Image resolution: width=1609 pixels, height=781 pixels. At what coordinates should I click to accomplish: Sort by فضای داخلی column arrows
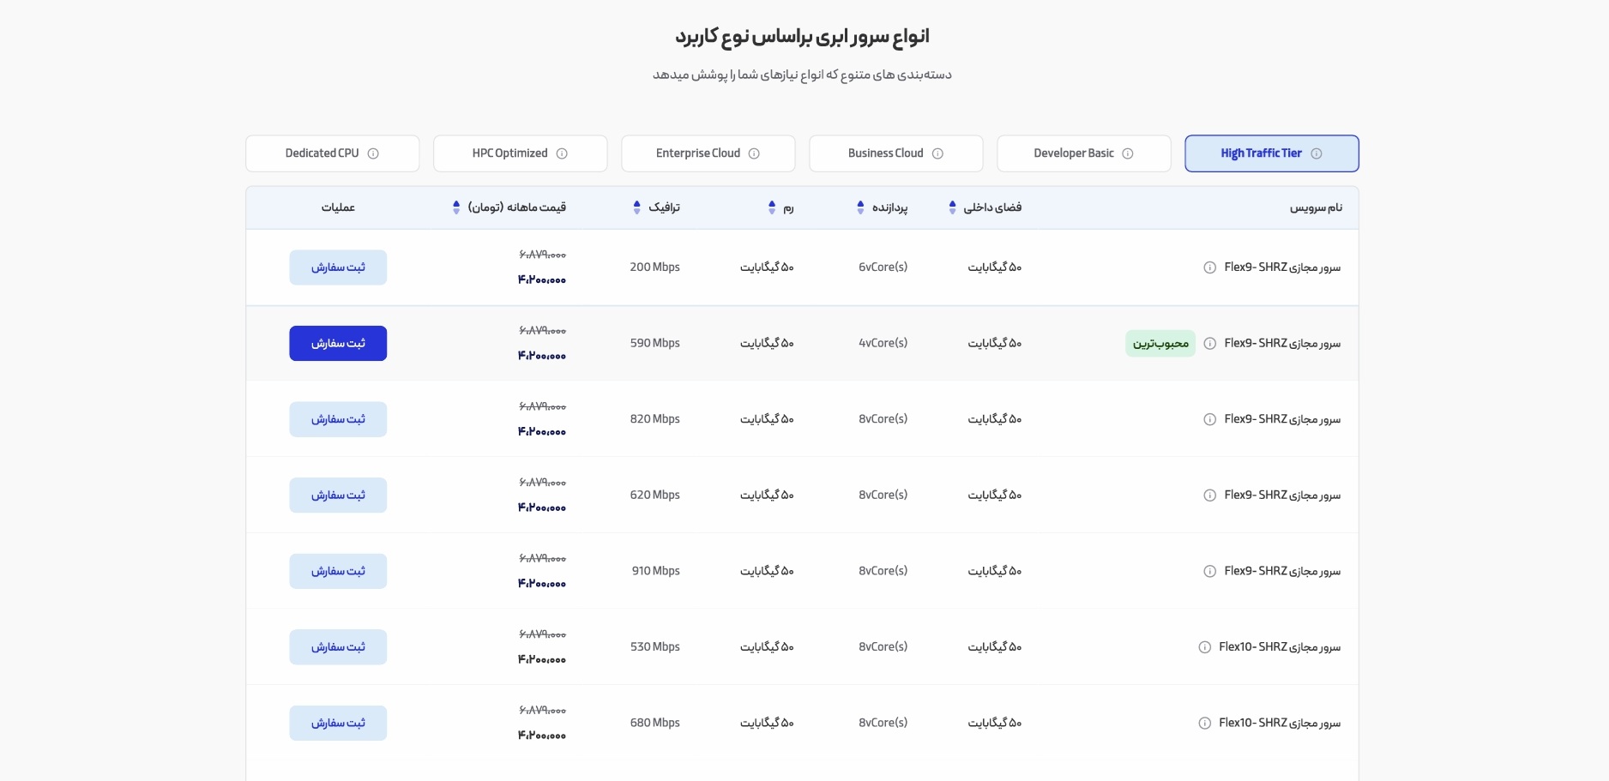point(952,207)
